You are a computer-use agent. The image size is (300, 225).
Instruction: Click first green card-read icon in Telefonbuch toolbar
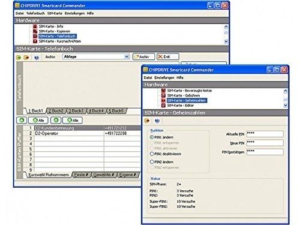[19, 58]
